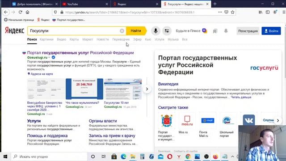The width and height of the screenshot is (286, 161).
Task: Expand the Gosuslugi.ru result dropdown arrow
Action: (x=49, y=58)
